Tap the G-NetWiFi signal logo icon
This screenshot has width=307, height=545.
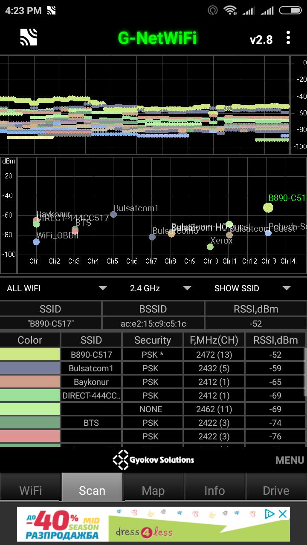(29, 37)
